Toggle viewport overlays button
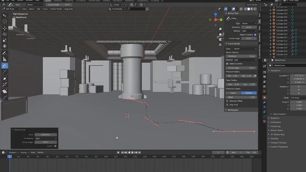The width and height of the screenshot is (306, 172). point(234,9)
